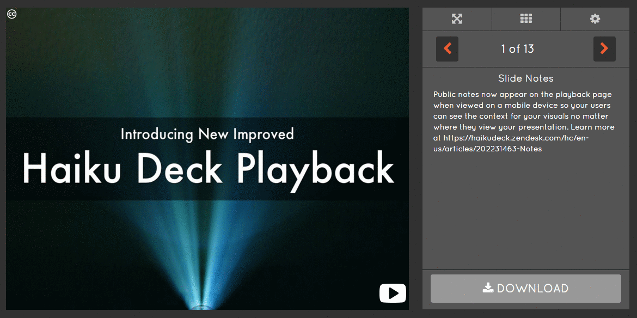The width and height of the screenshot is (637, 318).
Task: Go to previous slide with left arrow
Action: [x=447, y=49]
